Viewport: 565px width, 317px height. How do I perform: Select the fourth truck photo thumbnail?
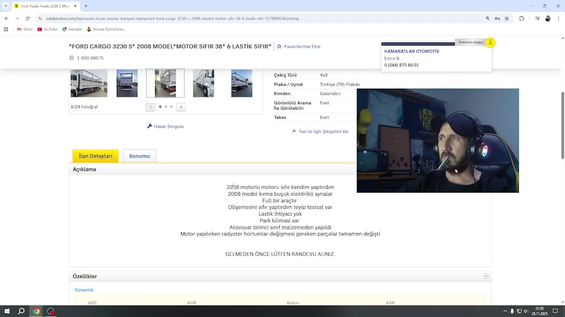coord(203,83)
